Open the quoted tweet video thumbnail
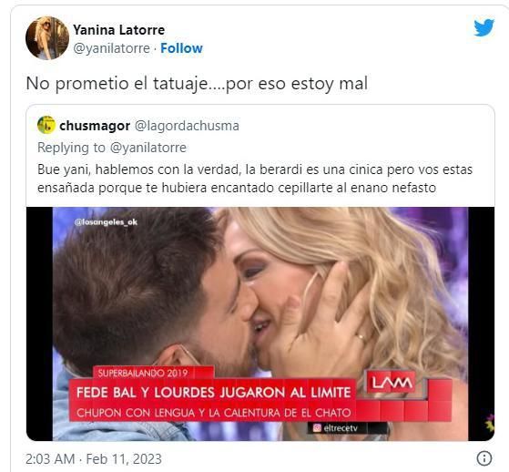 pyautogui.click(x=260, y=323)
